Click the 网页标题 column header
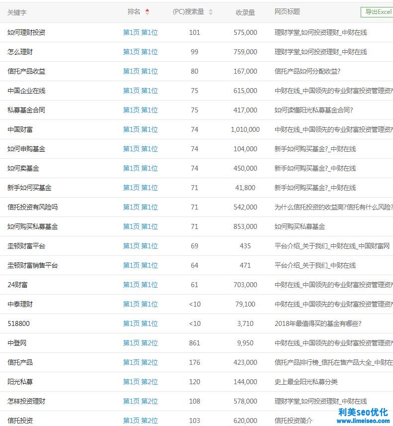393x426 pixels. (x=287, y=11)
